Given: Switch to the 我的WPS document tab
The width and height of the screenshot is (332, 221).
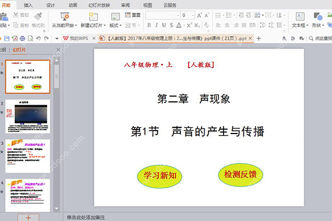Looking at the screenshot, I should [x=76, y=38].
